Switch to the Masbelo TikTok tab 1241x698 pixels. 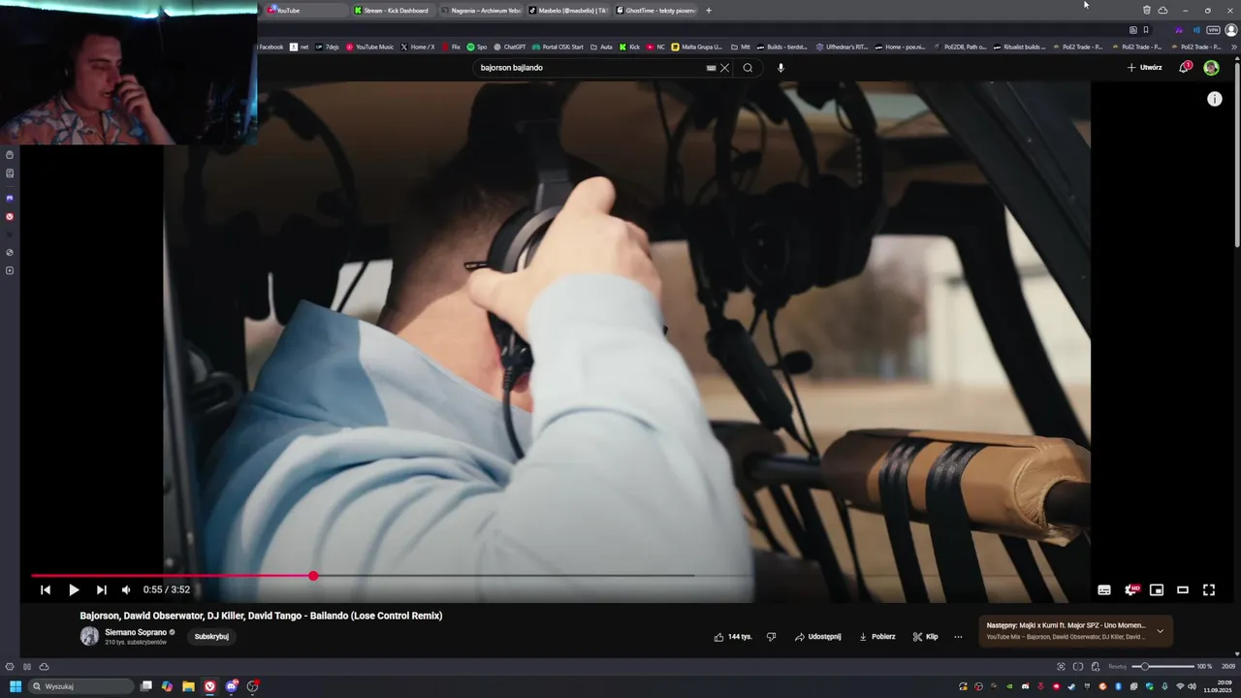[567, 11]
